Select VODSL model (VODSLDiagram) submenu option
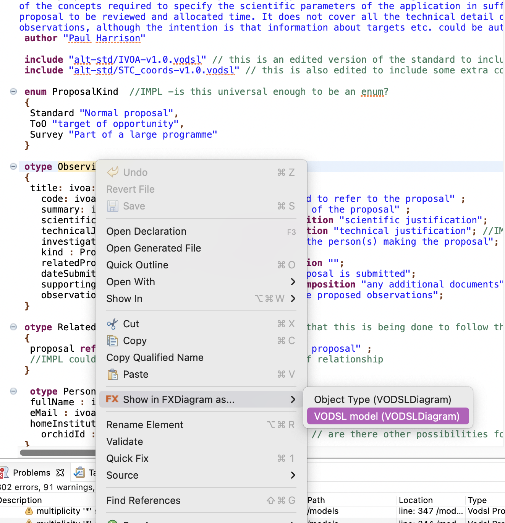 [x=388, y=416]
